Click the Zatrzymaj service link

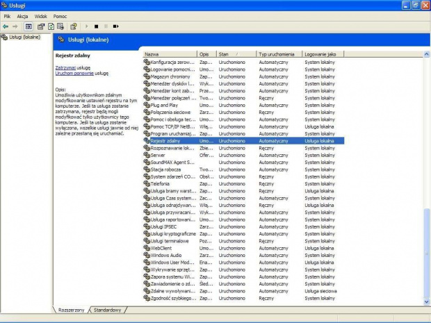65,67
